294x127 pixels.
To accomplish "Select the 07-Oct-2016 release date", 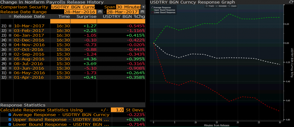I will [x=28, y=49].
